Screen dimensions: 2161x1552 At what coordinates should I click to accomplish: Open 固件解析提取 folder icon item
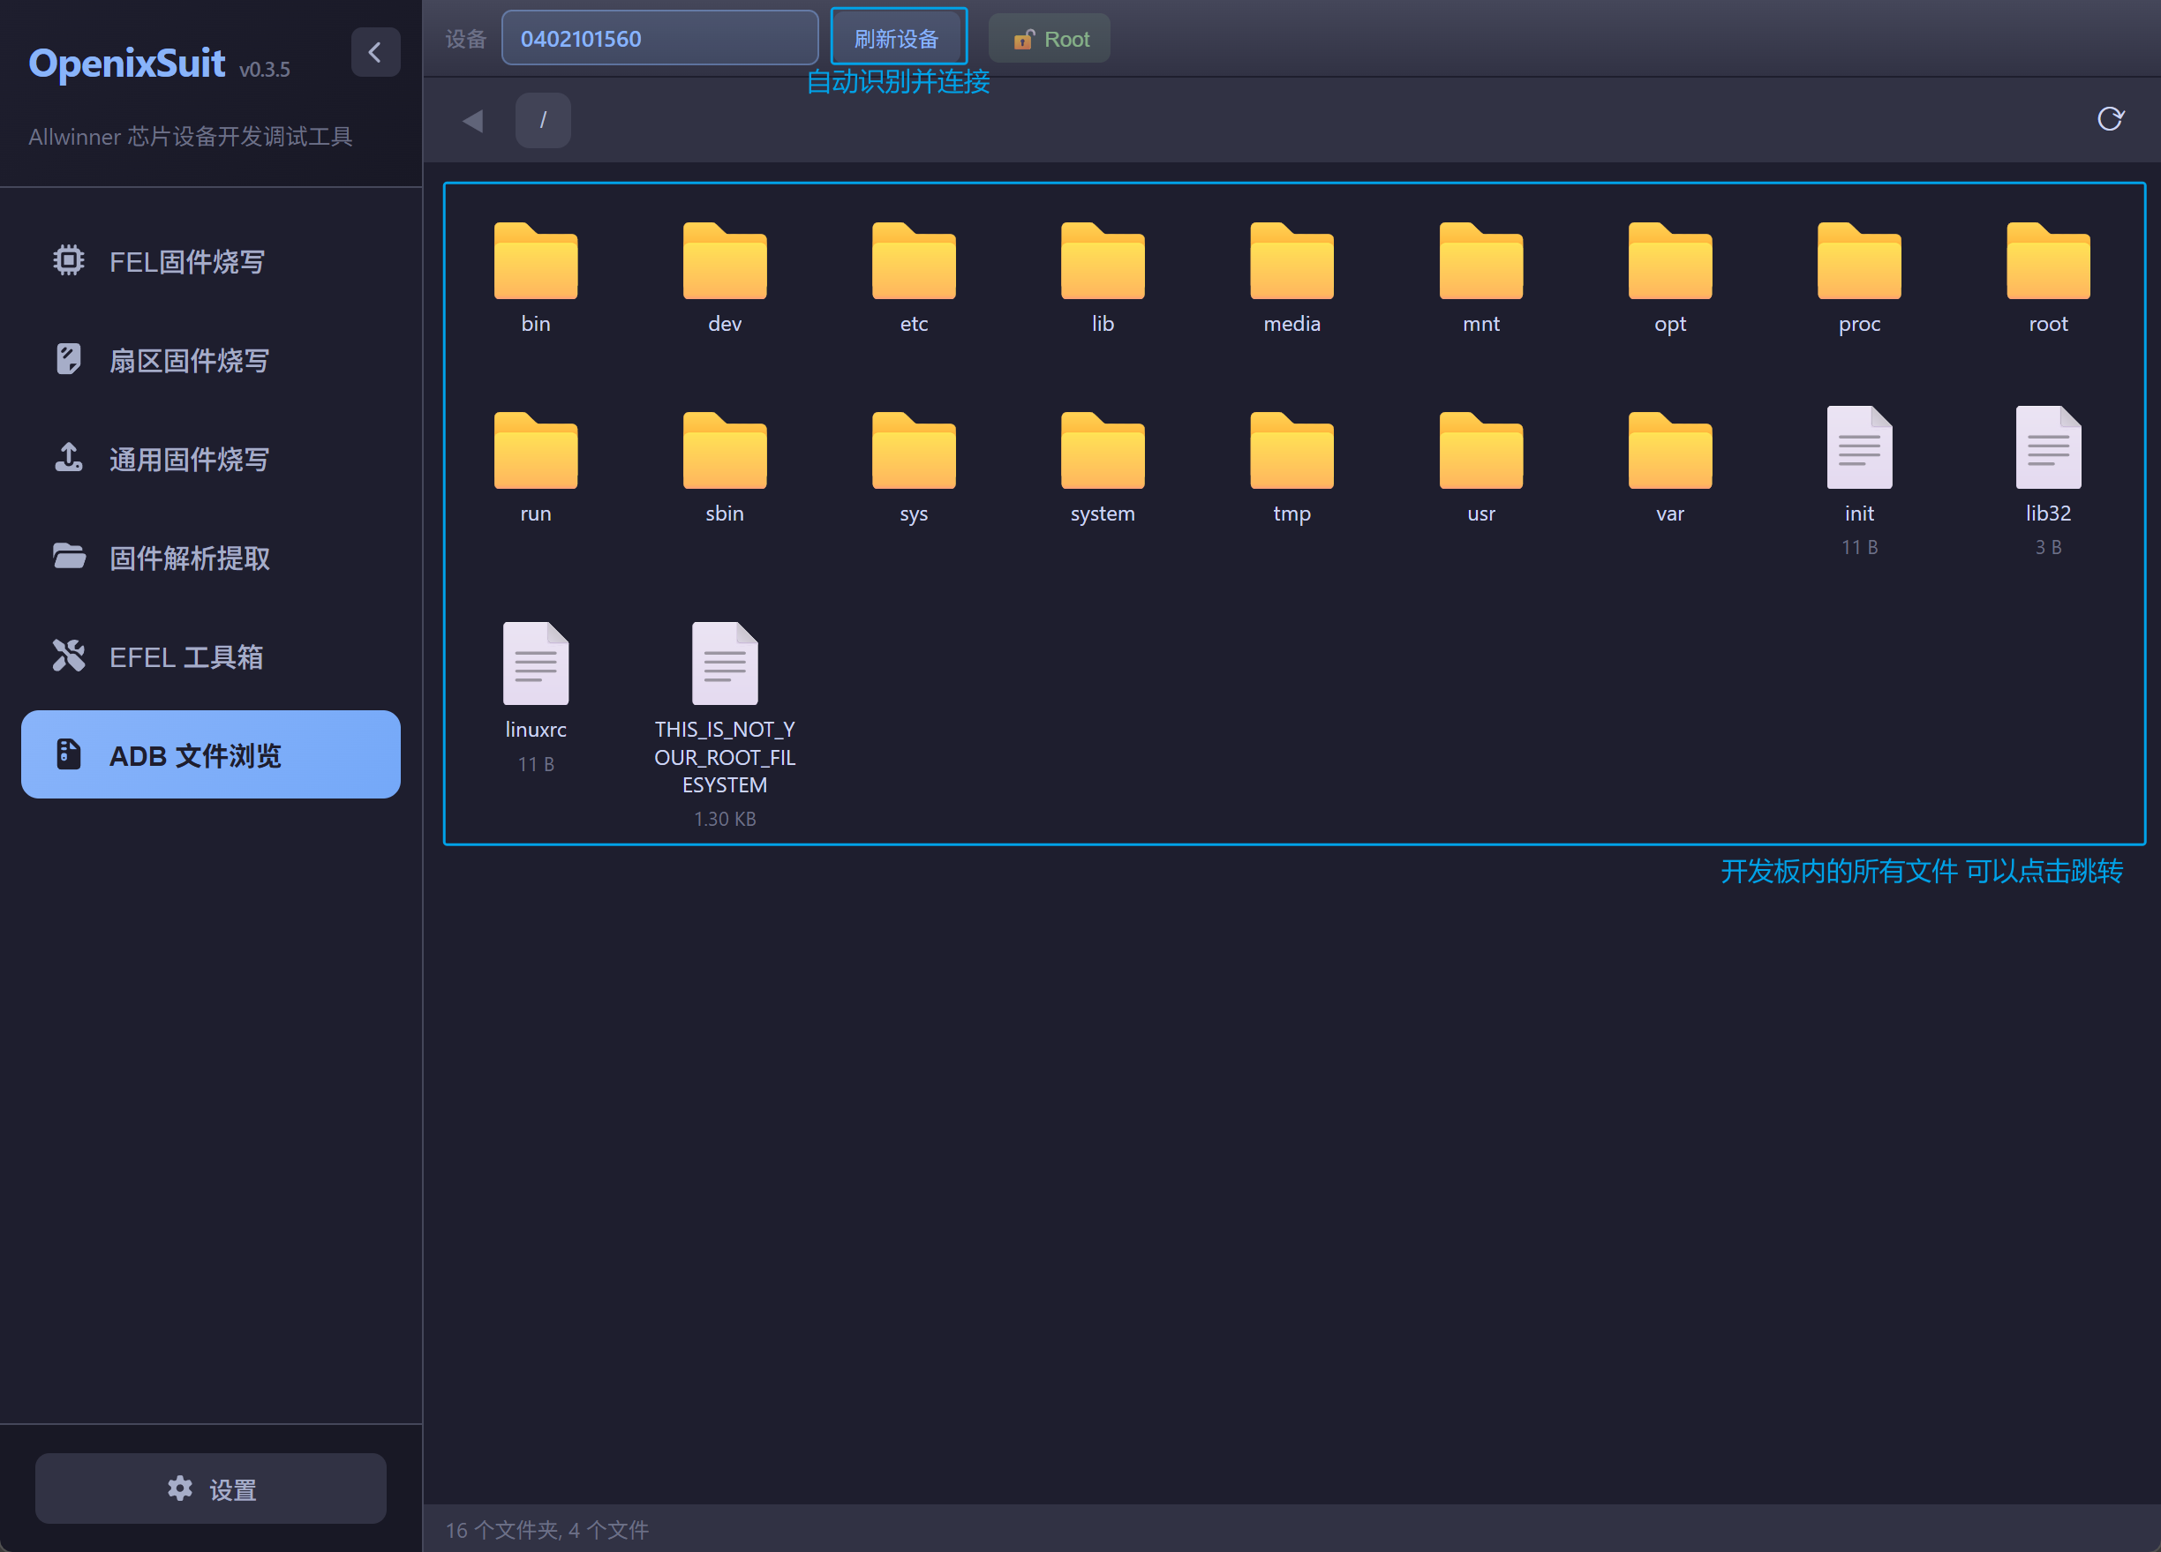coord(69,557)
